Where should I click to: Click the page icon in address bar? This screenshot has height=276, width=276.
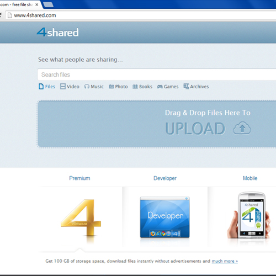pos(10,15)
